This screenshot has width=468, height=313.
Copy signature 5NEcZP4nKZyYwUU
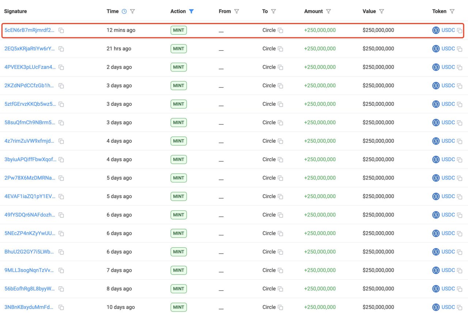click(x=61, y=233)
